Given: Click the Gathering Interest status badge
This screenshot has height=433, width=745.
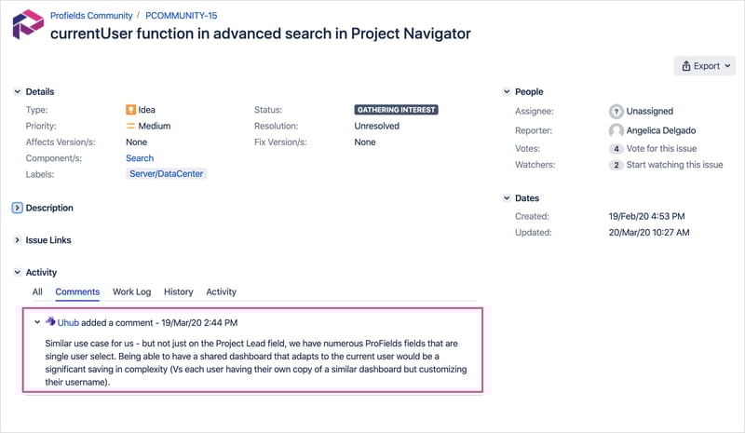Looking at the screenshot, I should [x=397, y=110].
